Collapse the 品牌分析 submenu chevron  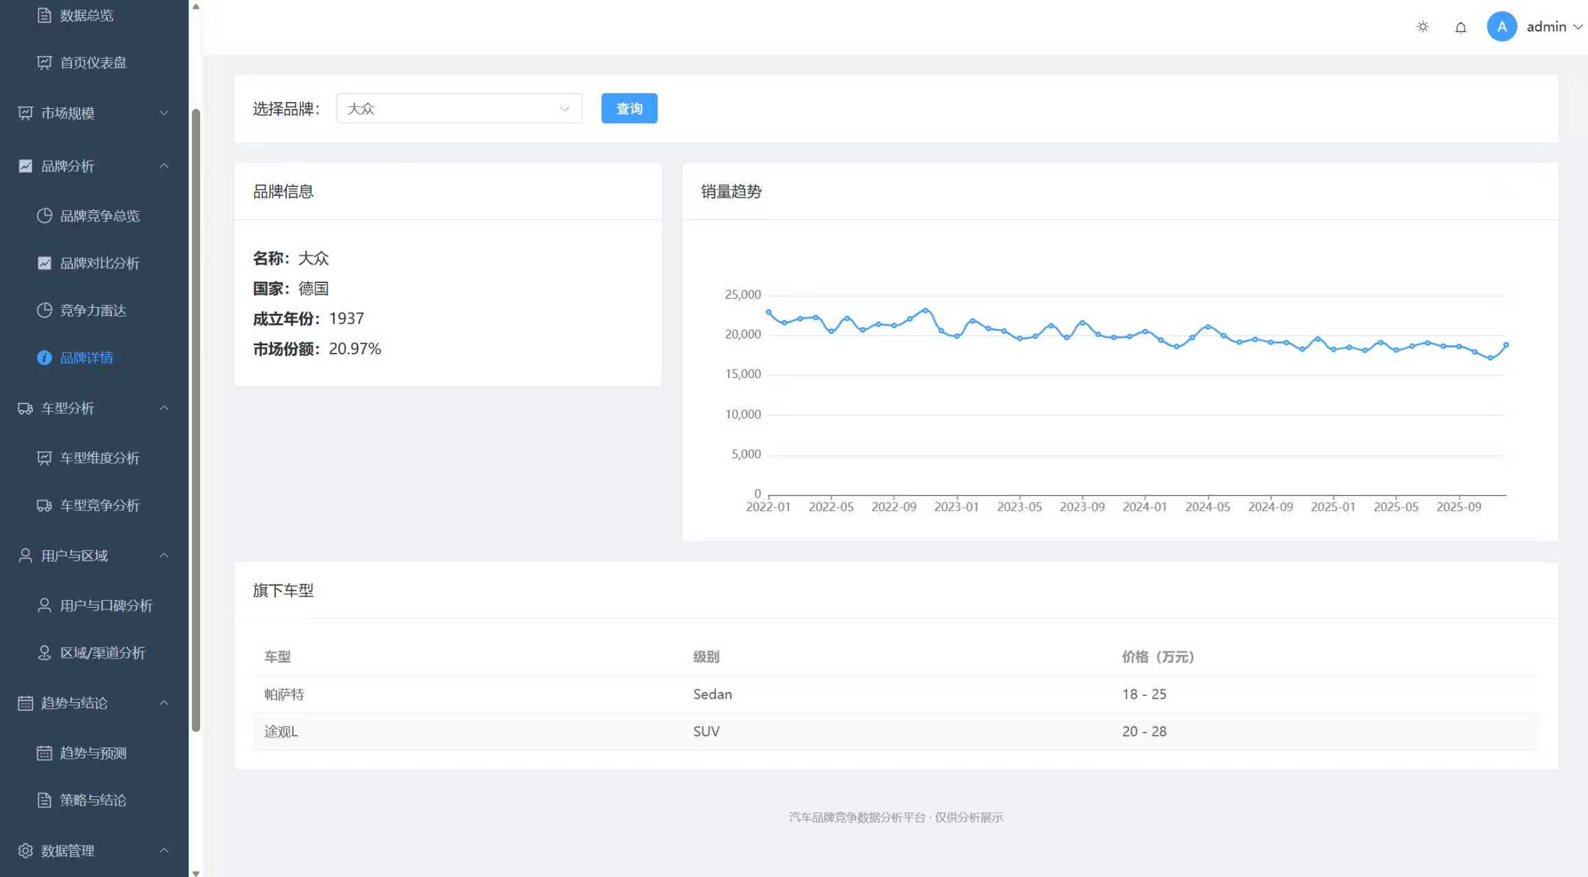164,166
